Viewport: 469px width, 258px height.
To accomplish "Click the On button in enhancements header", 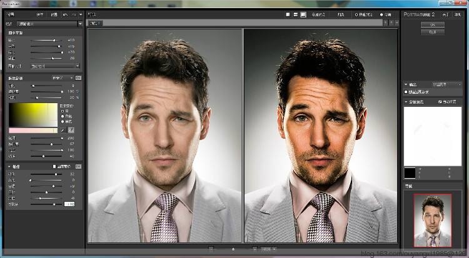I will (79, 167).
